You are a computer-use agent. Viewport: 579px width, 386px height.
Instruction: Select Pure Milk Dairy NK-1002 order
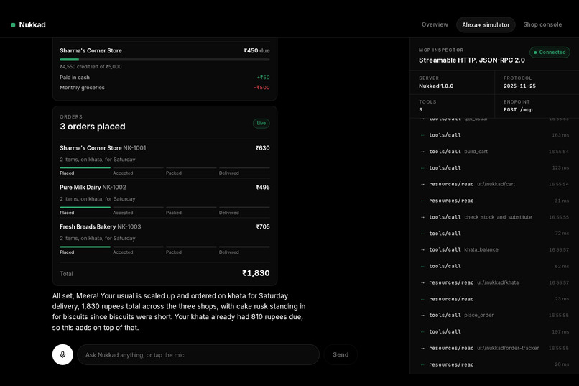(x=165, y=199)
